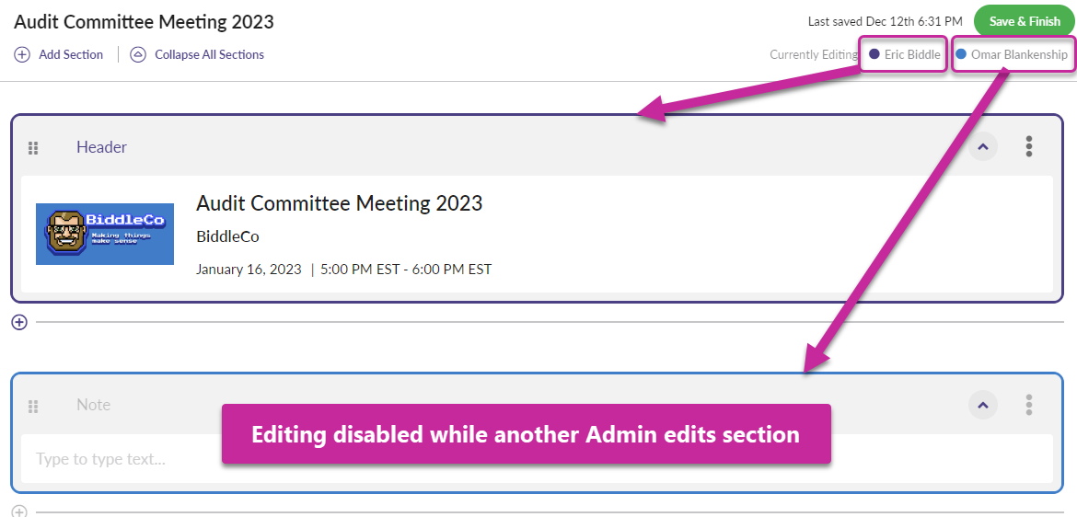Click the Add Section link text
The image size is (1077, 517).
[x=71, y=54]
